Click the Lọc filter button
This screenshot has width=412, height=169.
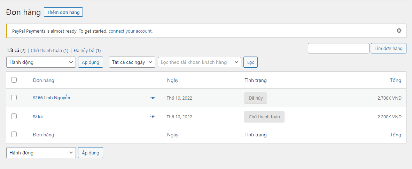tap(250, 62)
